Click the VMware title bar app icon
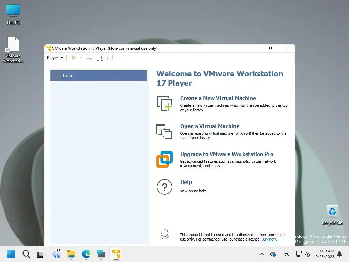Viewport: 349px width, 262px height. (48, 48)
